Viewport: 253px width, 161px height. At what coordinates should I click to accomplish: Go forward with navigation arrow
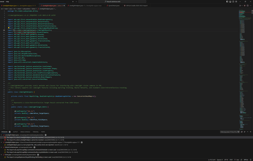click(76, 1)
